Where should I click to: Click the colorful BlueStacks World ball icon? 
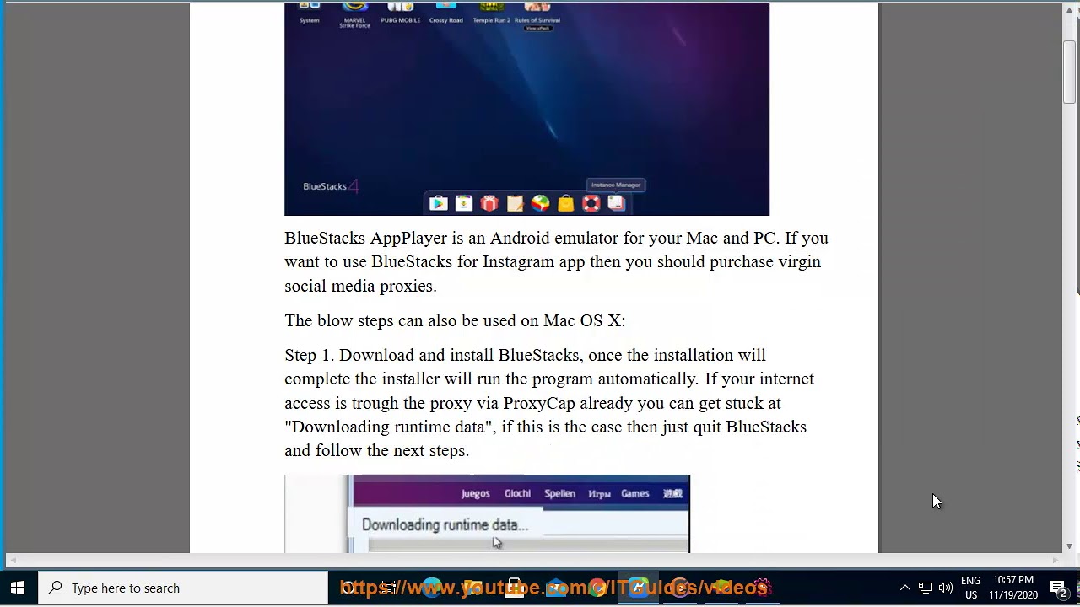coord(540,203)
